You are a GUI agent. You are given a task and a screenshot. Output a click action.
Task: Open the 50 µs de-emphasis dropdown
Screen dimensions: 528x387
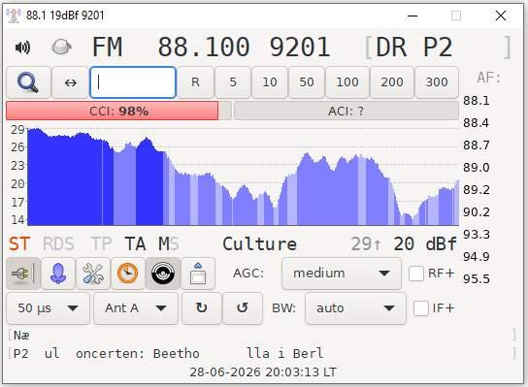click(x=49, y=307)
